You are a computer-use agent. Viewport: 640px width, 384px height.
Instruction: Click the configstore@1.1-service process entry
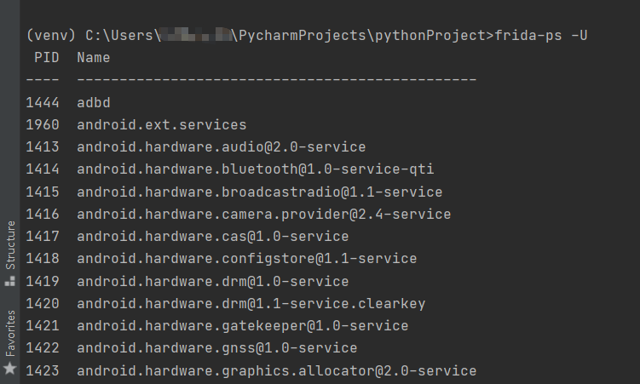pyautogui.click(x=246, y=258)
